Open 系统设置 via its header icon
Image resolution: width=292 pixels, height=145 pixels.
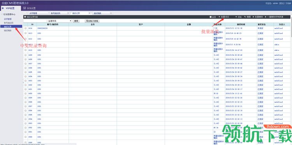25,8
